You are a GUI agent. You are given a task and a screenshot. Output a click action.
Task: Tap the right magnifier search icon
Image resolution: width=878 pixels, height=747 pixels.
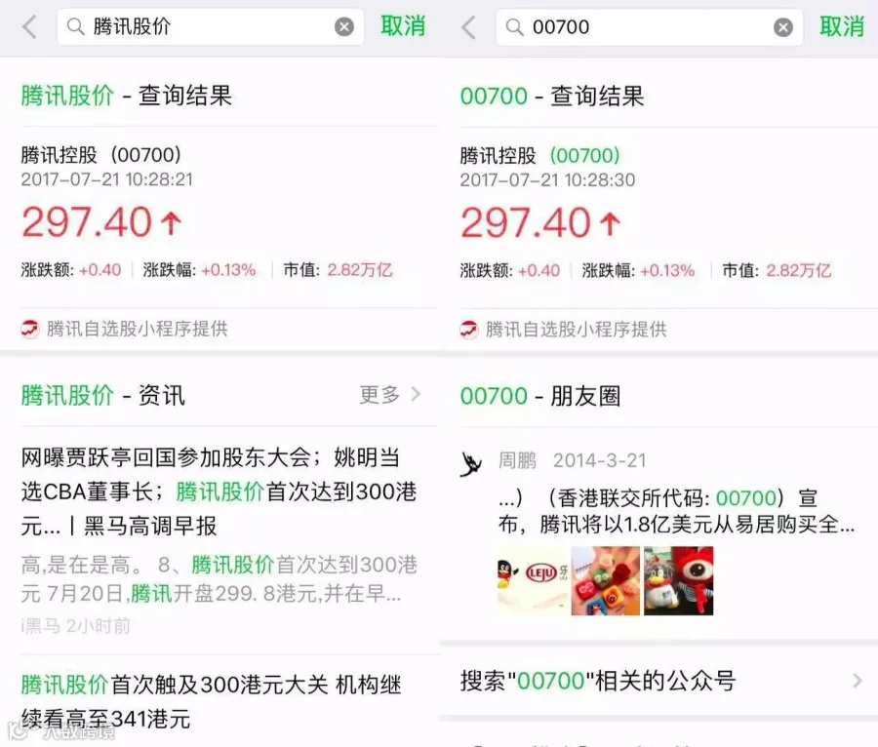click(514, 27)
